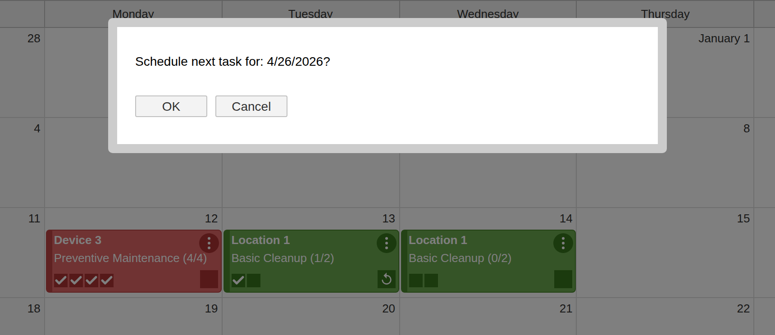Open options menu on Basic Cleanup (1/2) card
The height and width of the screenshot is (335, 775).
(387, 243)
